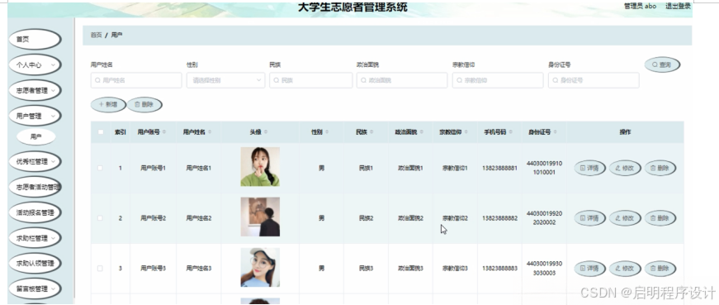Click avatar photo of 用户姓名2
Viewport: 719px width, 305px height.
[x=260, y=217]
